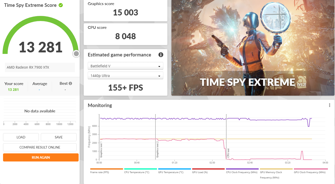This screenshot has height=184, width=335.
Task: Click the green validation checkmark icon
Action: (x=61, y=5)
